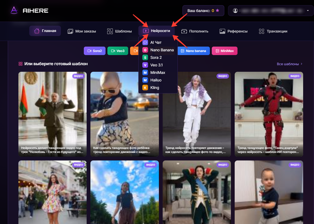Click the user avatar icon
The width and height of the screenshot is (314, 224).
(235, 11)
